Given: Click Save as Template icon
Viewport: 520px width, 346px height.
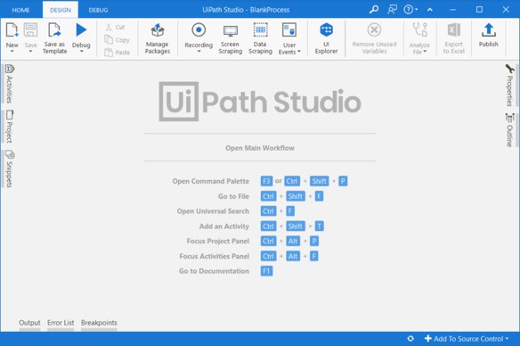Looking at the screenshot, I should tap(54, 30).
